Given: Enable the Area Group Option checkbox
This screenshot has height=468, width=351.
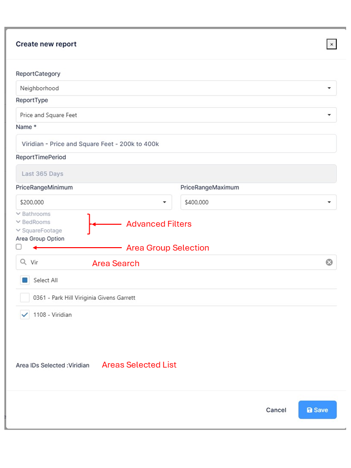Looking at the screenshot, I should coord(18,247).
